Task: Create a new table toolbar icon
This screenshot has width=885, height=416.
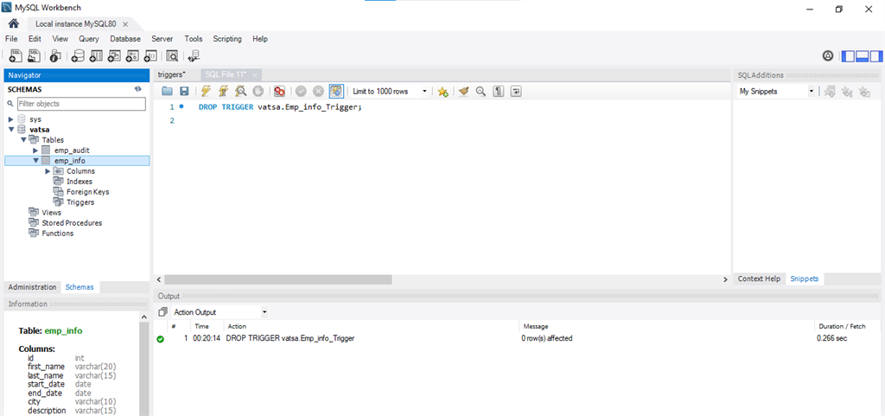Action: click(x=96, y=56)
